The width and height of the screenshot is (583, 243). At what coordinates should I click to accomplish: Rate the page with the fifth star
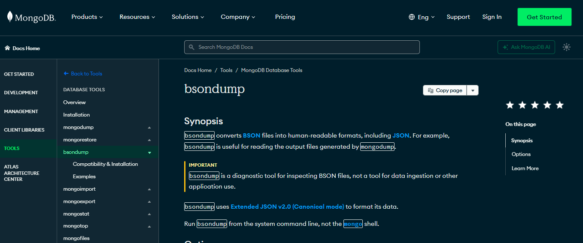[x=559, y=105]
